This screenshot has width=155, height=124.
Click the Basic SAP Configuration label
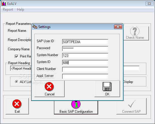coord(76,112)
